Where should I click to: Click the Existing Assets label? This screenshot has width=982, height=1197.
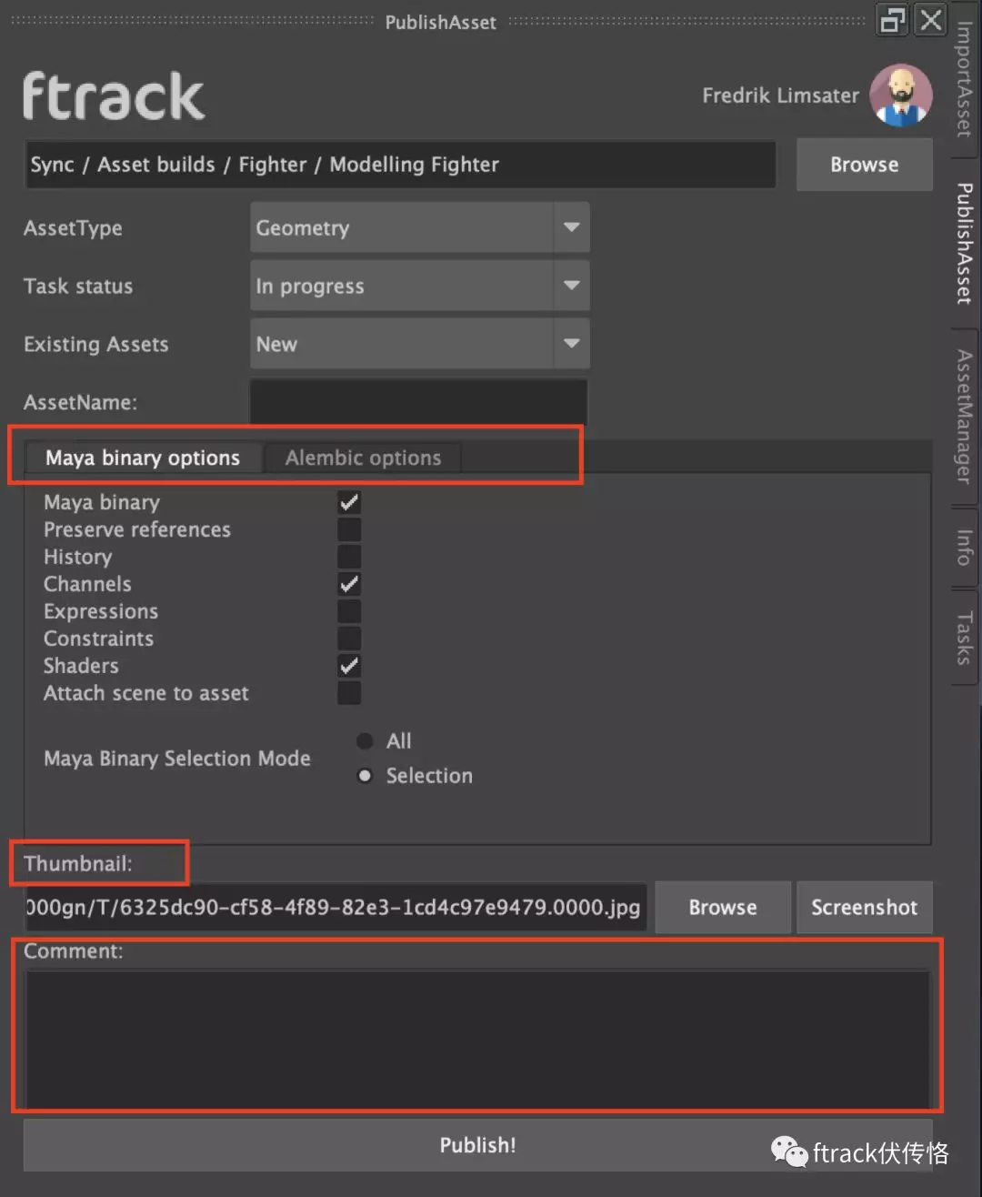coord(96,345)
